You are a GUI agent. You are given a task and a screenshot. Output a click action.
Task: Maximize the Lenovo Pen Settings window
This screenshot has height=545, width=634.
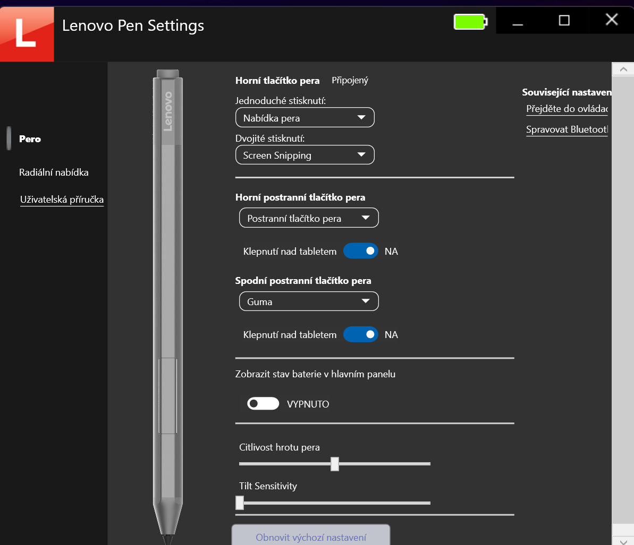pos(564,21)
